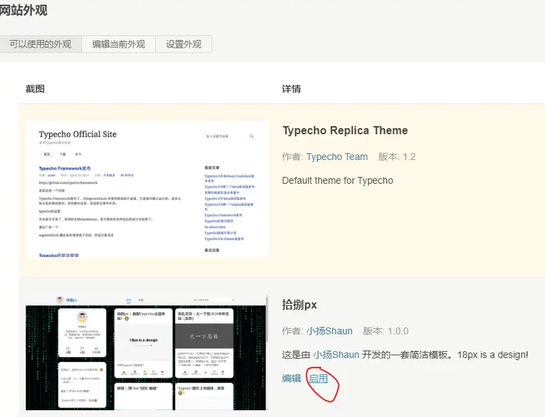
Task: Click the 详情 column header
Action: [x=291, y=89]
